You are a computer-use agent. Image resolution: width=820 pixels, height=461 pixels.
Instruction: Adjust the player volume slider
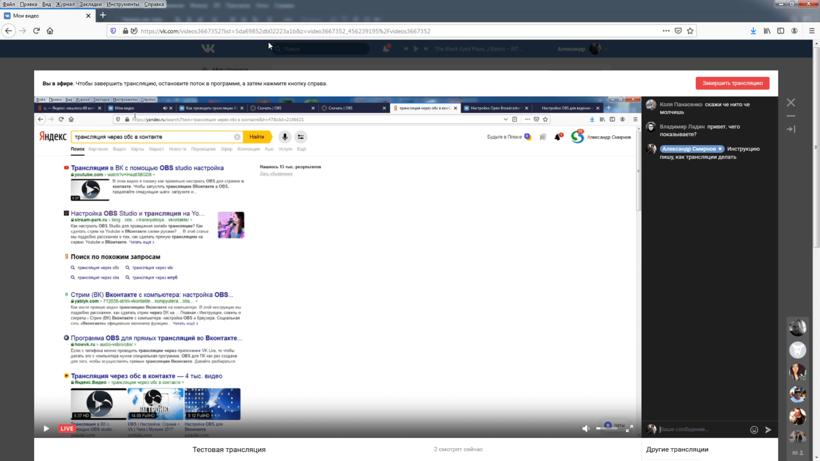pos(607,428)
